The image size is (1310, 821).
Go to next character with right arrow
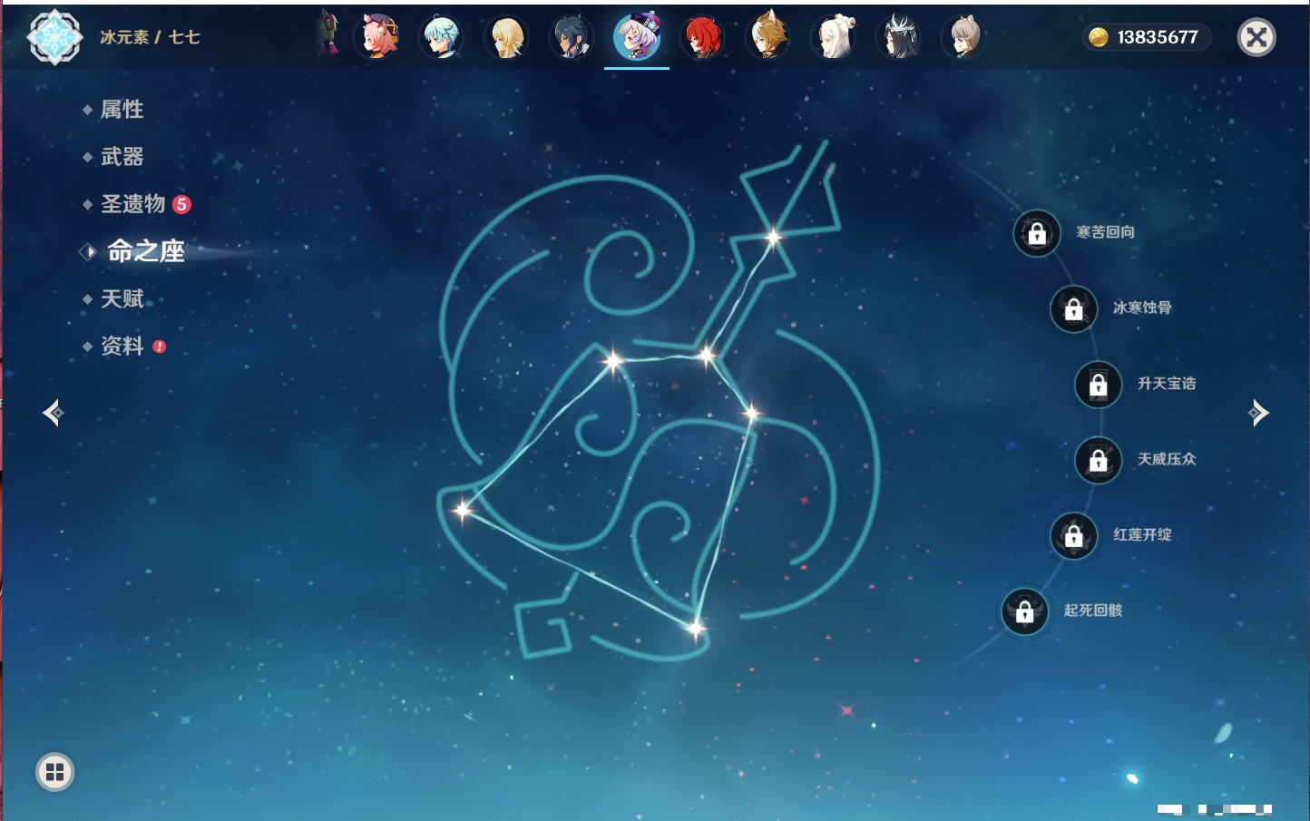click(1258, 413)
